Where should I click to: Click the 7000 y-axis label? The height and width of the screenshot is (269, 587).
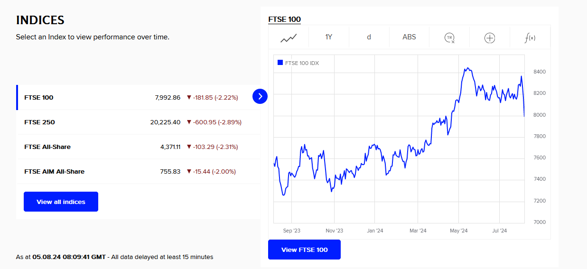[x=540, y=222]
